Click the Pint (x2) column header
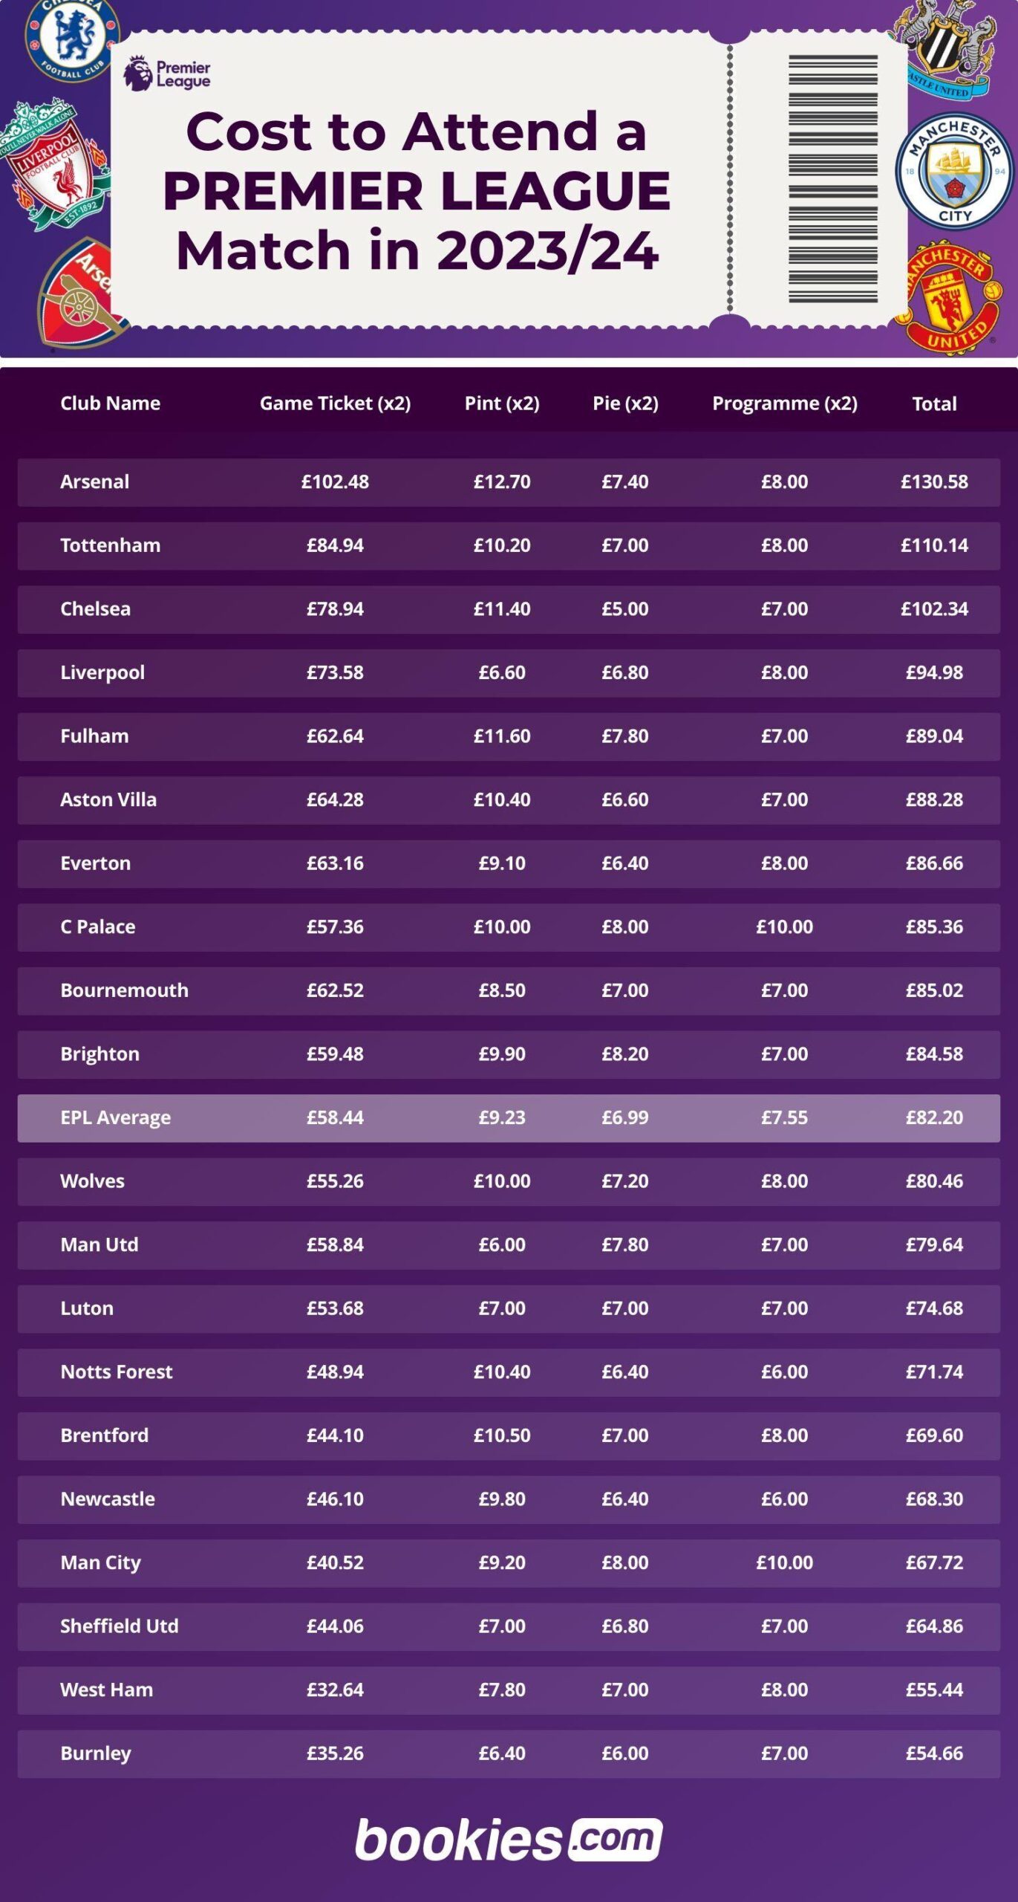This screenshot has width=1018, height=1902. (x=502, y=403)
